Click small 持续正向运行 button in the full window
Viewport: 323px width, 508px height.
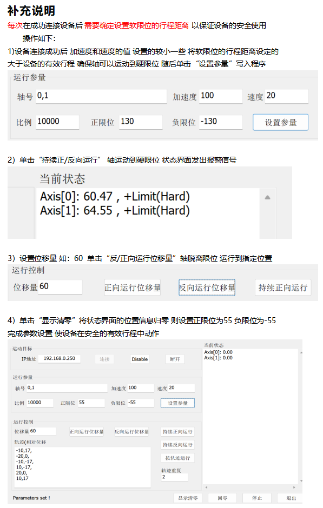177,432
